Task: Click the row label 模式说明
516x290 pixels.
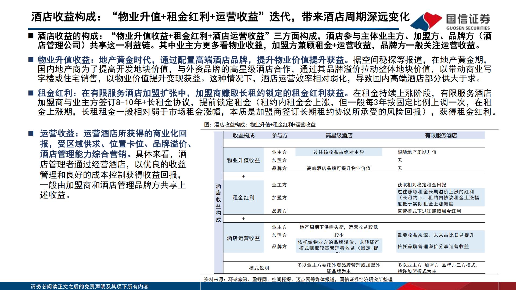Action: click(259, 268)
